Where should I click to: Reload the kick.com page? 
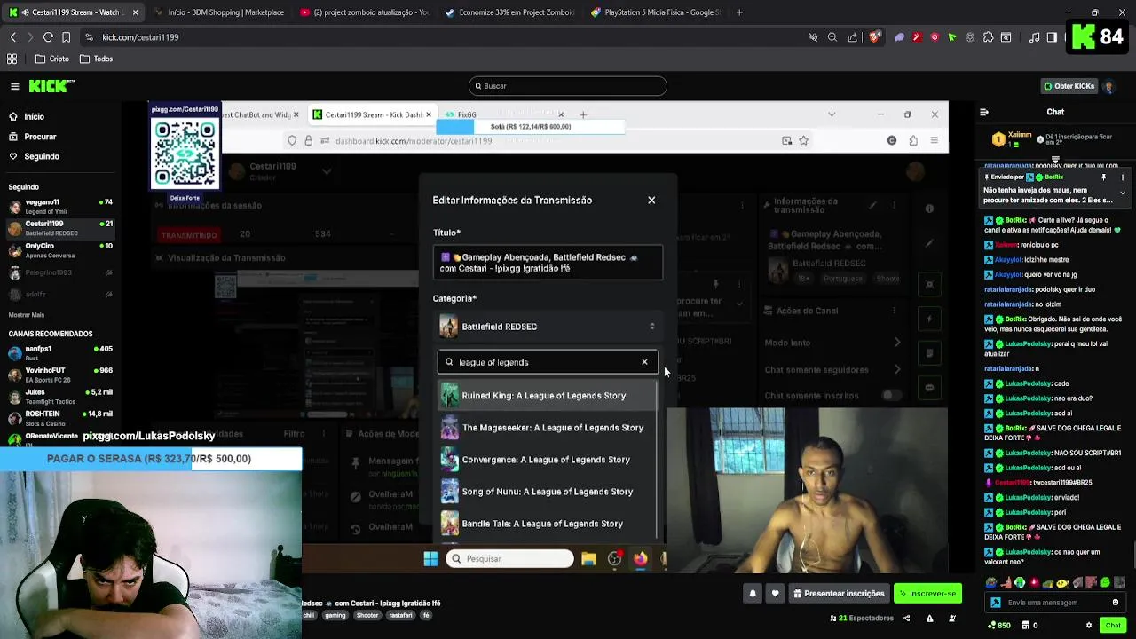[48, 37]
